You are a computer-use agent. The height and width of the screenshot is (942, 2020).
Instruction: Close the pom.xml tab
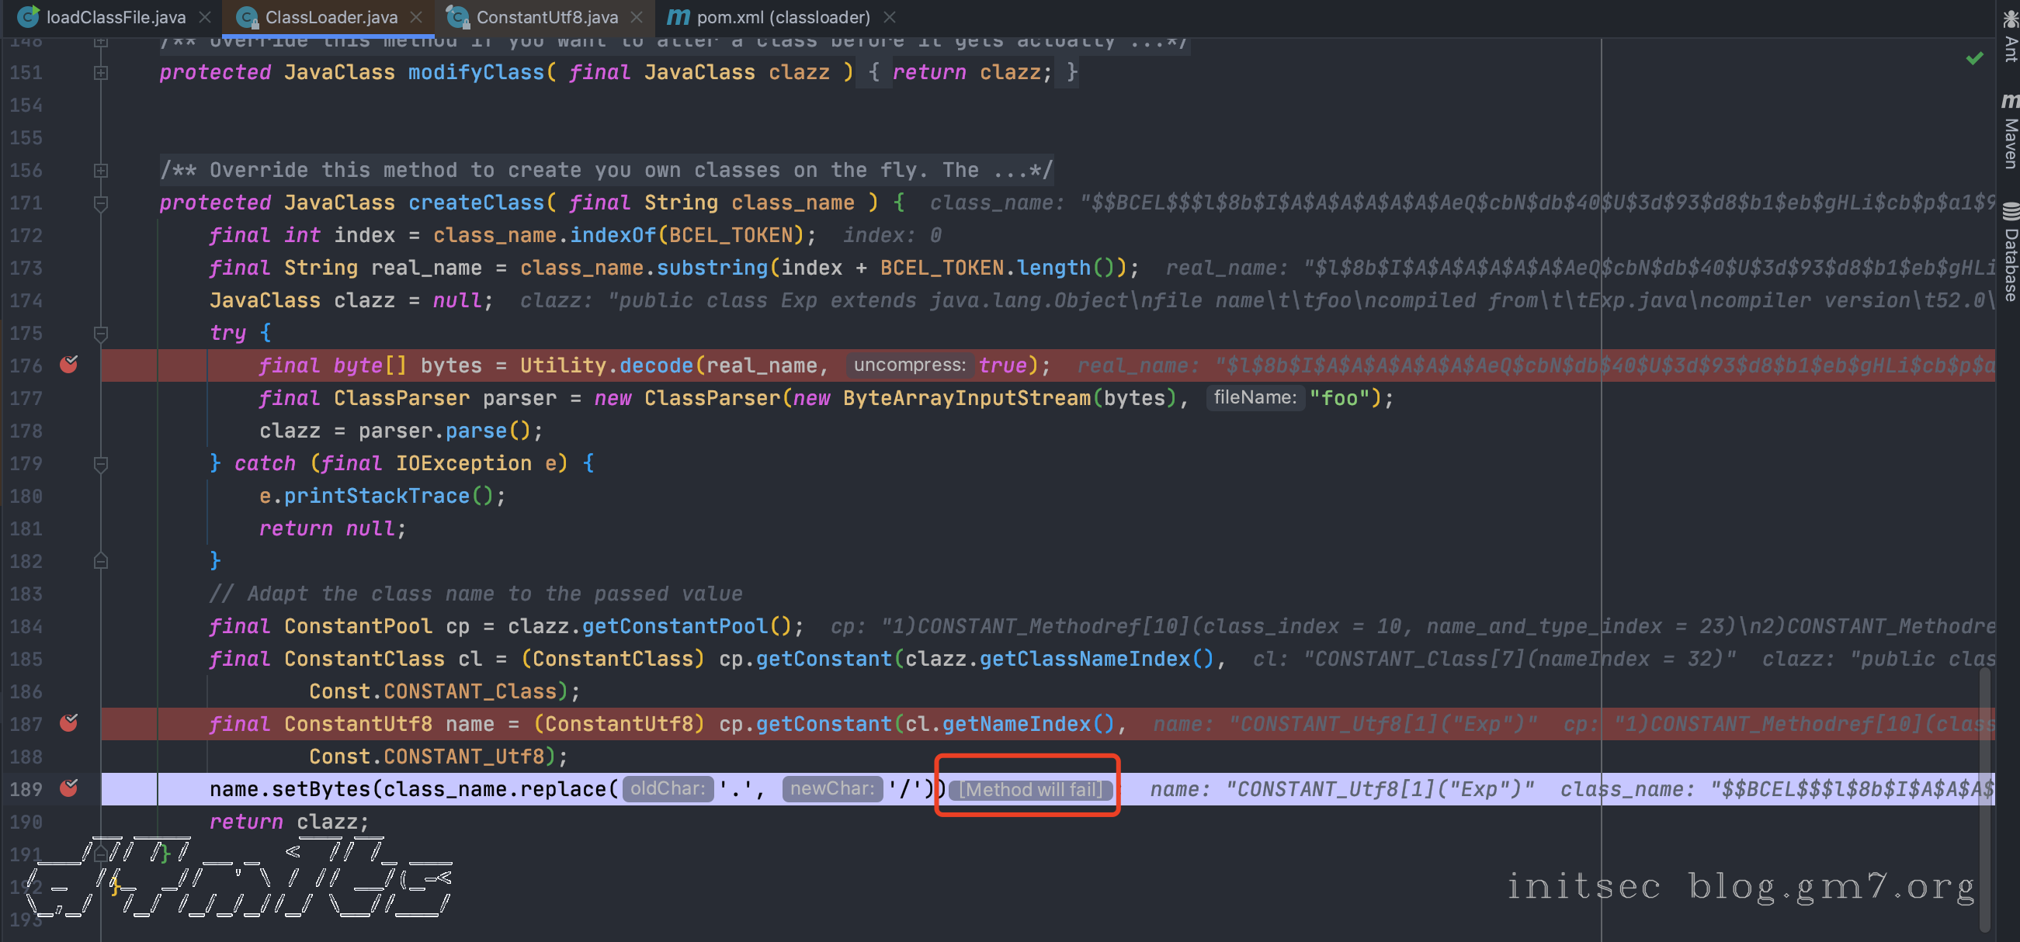[x=889, y=16]
